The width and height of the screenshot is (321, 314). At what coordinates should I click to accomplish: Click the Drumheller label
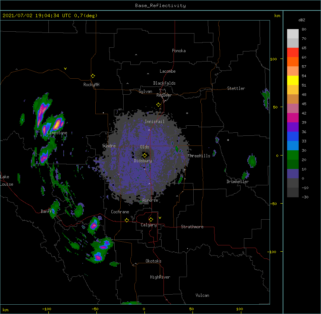coord(238,182)
